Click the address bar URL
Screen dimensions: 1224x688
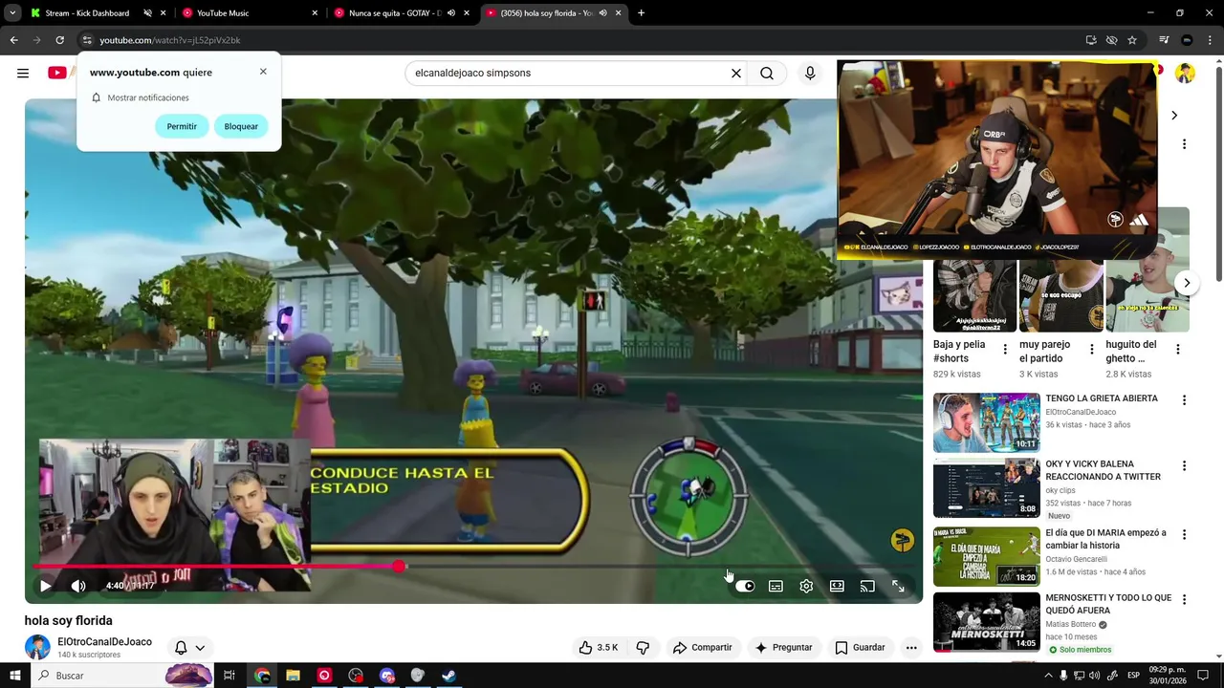click(169, 40)
